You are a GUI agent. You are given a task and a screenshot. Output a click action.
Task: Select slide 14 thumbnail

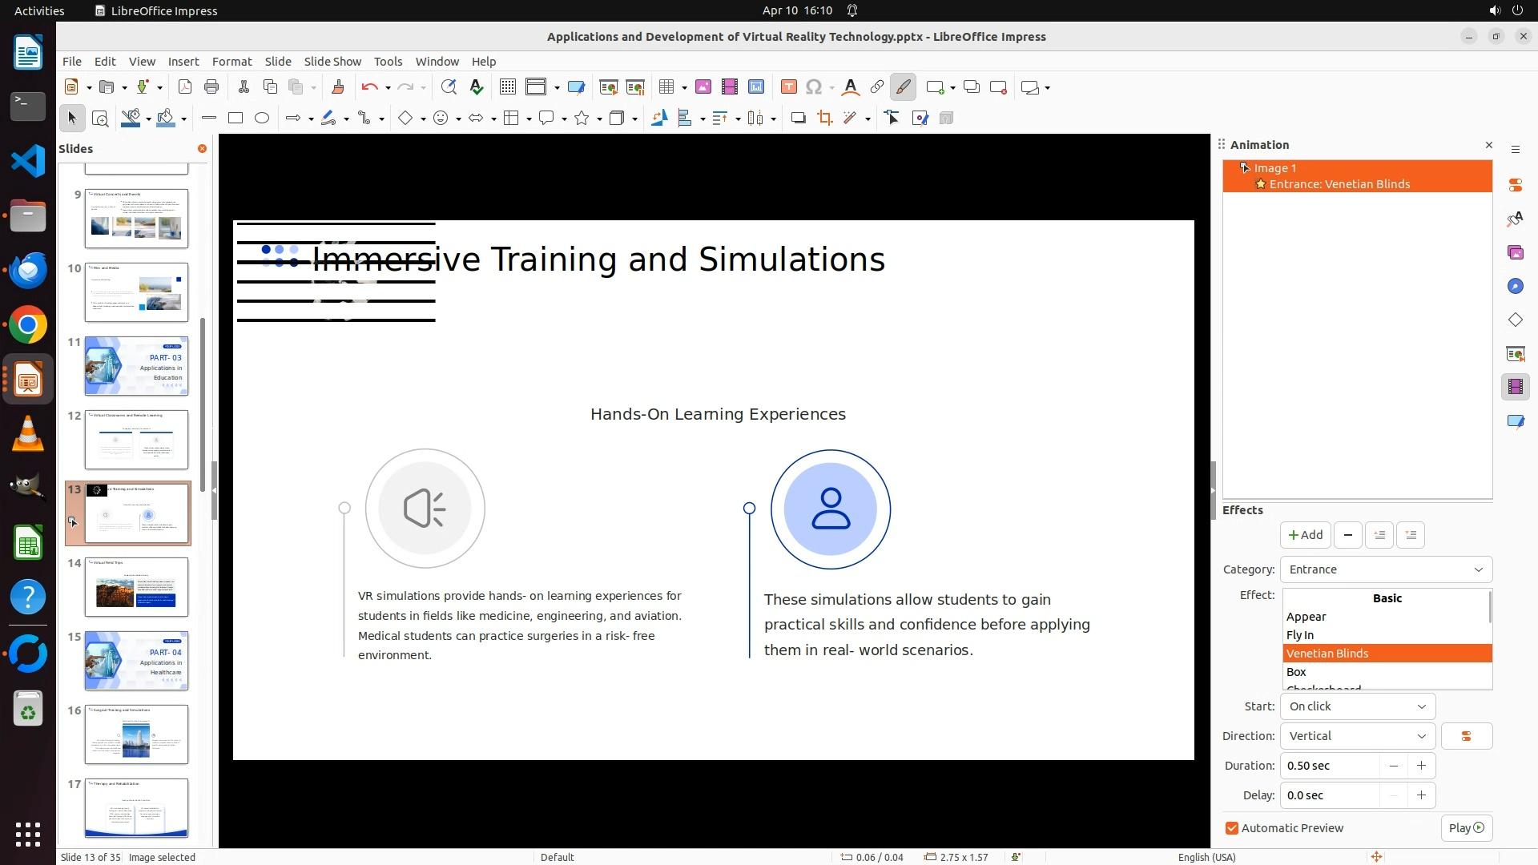coord(136,587)
